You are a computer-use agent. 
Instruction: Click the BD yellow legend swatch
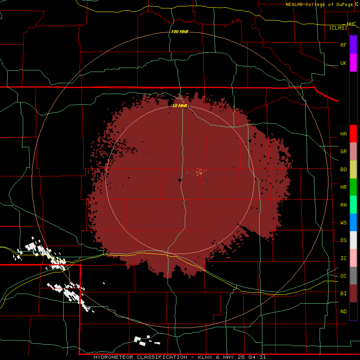pos(353,170)
